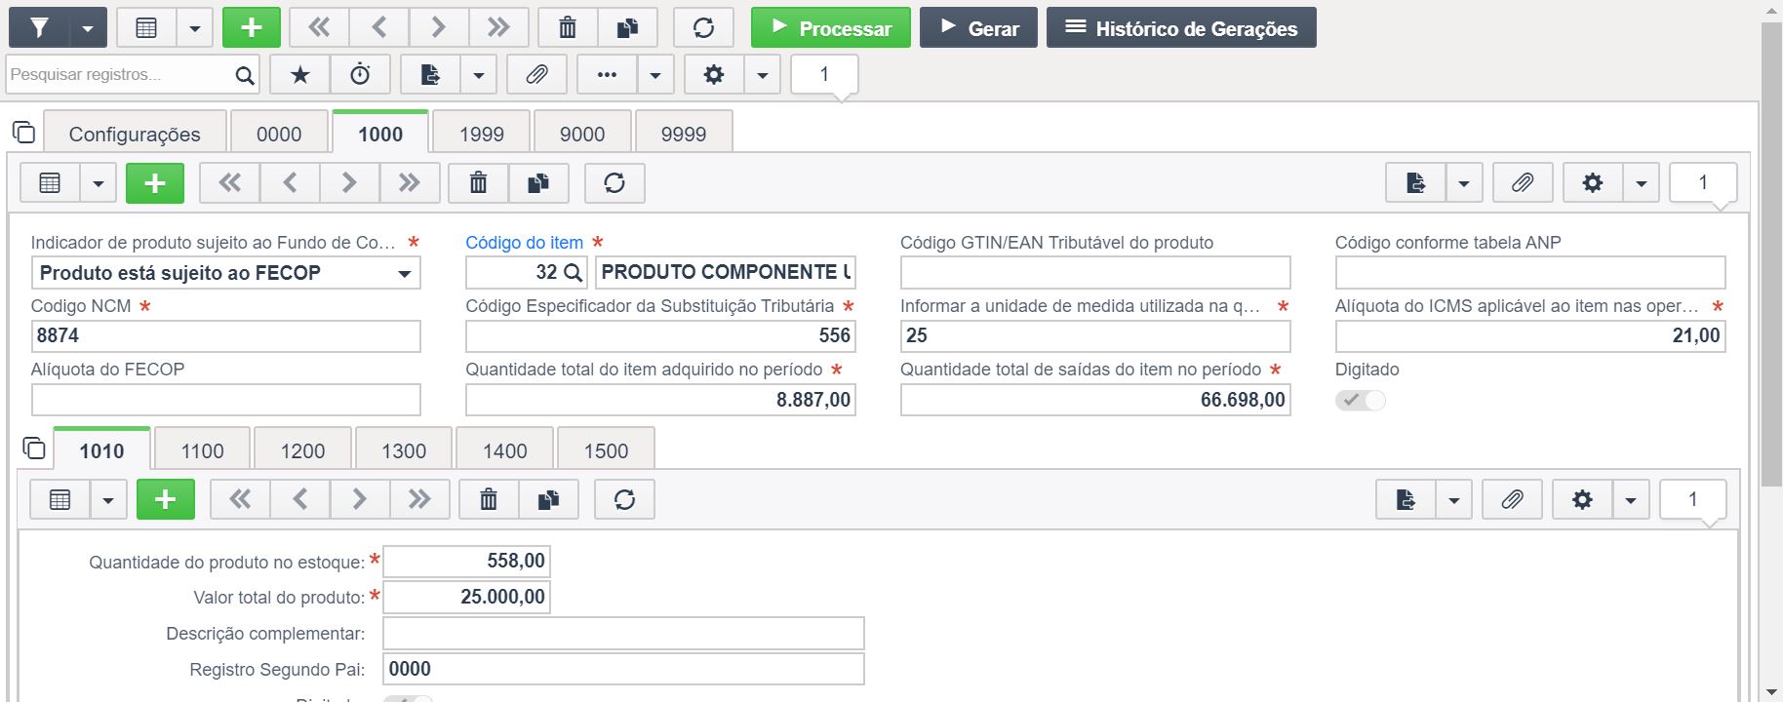Open the stopwatch history icon
The image size is (1783, 702).
pos(360,75)
